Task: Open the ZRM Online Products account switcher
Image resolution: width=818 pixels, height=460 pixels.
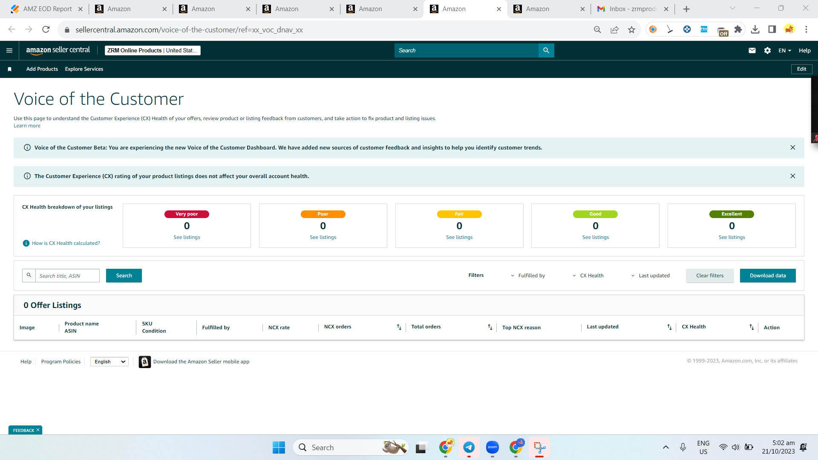Action: click(x=153, y=50)
